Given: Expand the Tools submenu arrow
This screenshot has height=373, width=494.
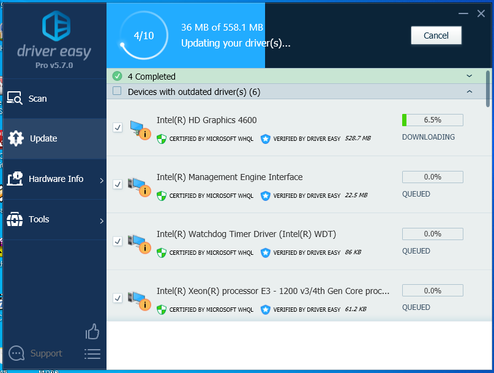Looking at the screenshot, I should (102, 220).
